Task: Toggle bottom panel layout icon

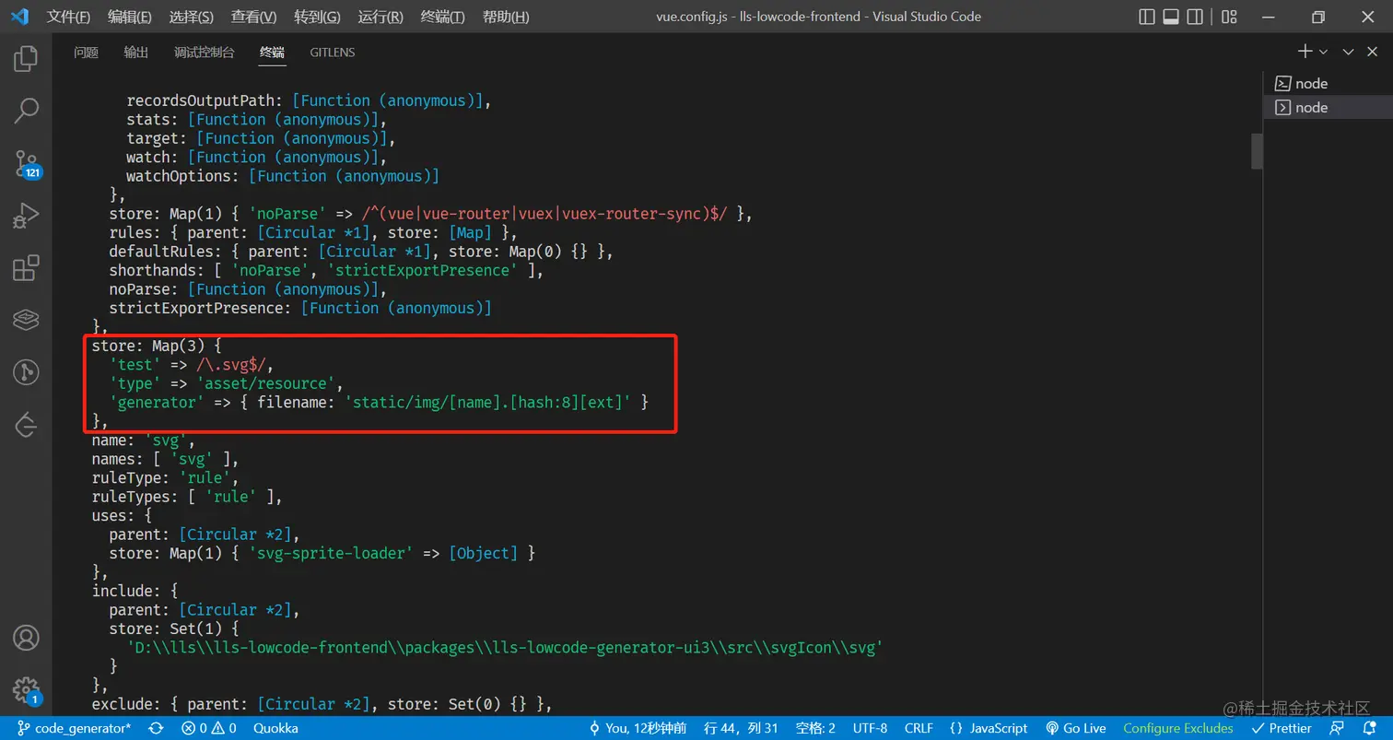Action: 1171,17
